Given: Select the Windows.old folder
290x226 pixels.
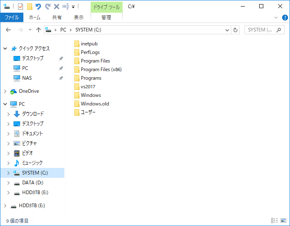Looking at the screenshot, I should pos(95,104).
